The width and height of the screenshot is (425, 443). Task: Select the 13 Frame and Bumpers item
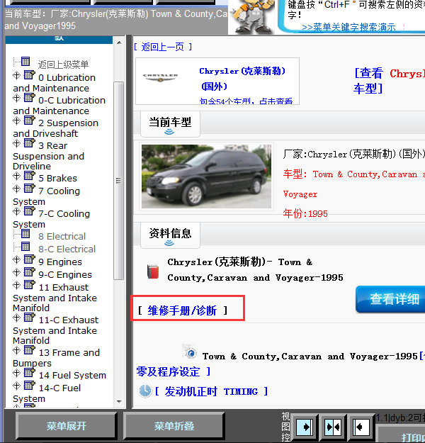click(x=56, y=358)
